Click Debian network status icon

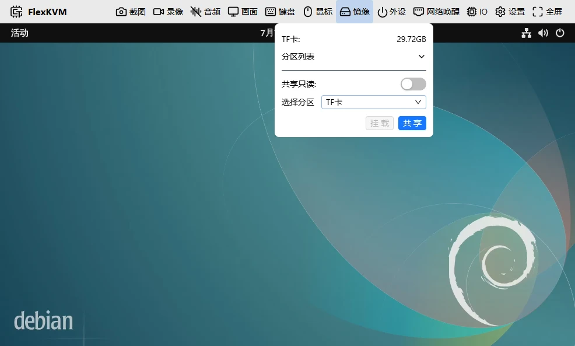coord(527,33)
